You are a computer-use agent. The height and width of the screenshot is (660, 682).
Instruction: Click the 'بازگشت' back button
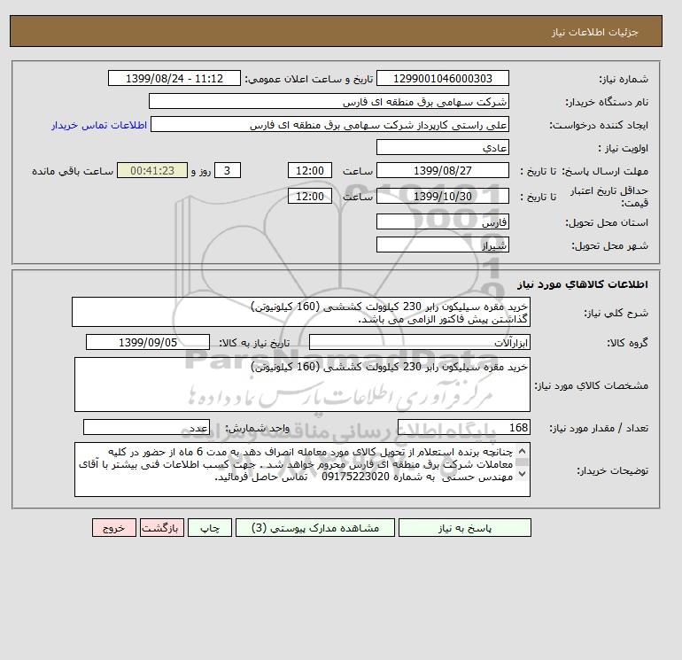(162, 528)
